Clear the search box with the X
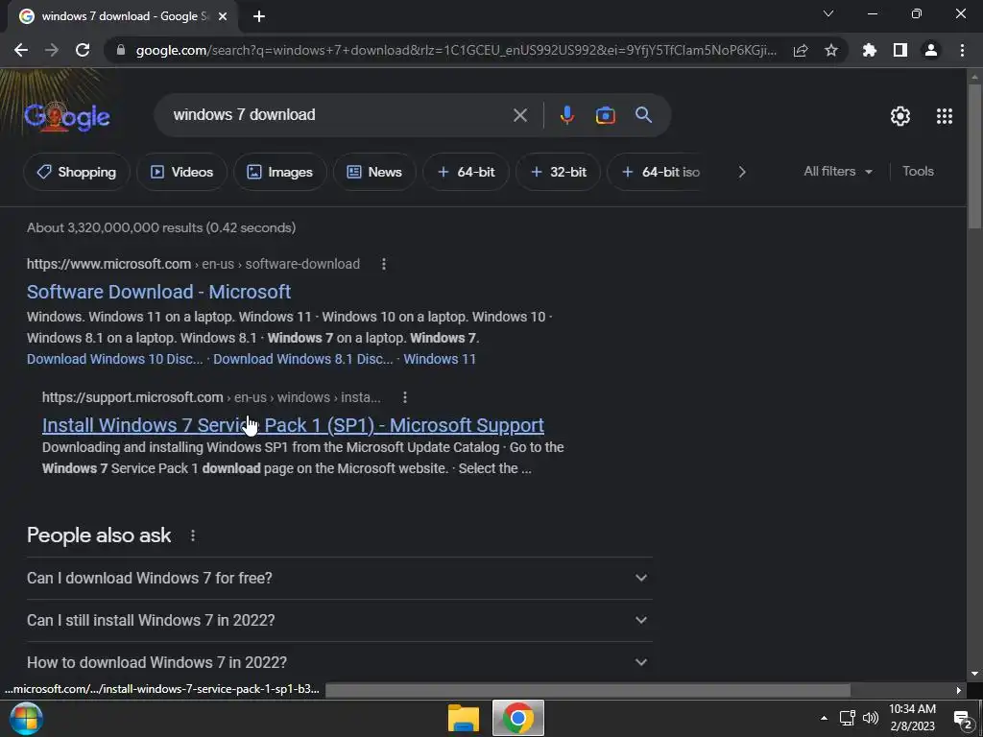 [x=519, y=115]
